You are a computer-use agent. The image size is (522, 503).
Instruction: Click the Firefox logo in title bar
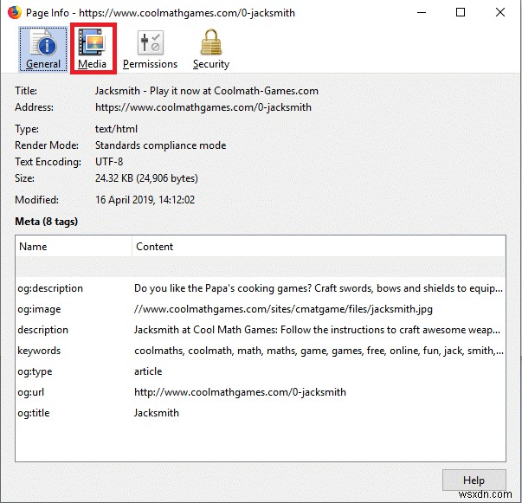click(15, 13)
